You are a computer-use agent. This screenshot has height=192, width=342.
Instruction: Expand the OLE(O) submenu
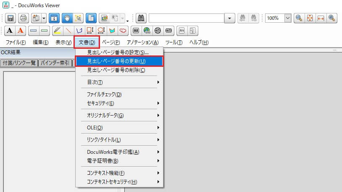[119, 127]
